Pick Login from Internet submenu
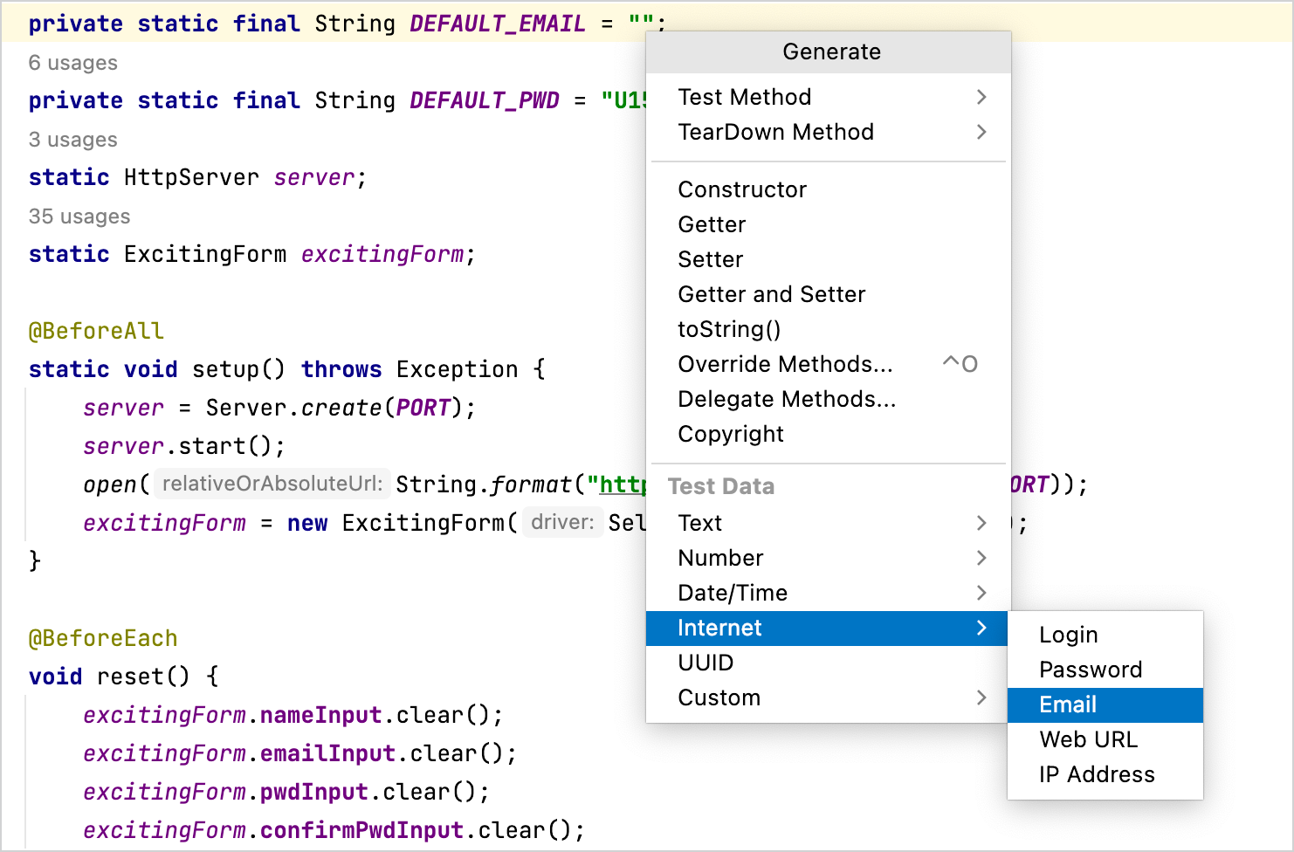 pos(1105,635)
